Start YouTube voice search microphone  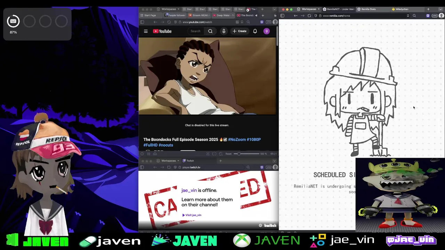(x=224, y=31)
